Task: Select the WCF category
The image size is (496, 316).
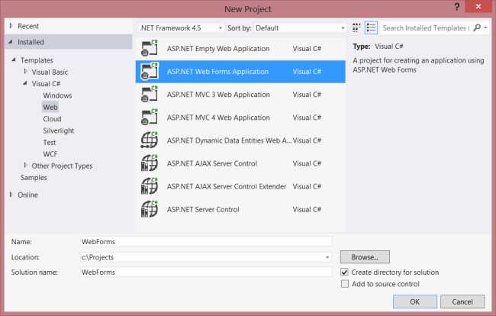Action: (50, 154)
